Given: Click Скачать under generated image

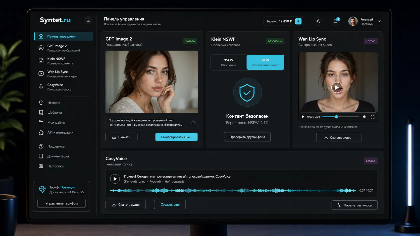Looking at the screenshot, I should pyautogui.click(x=121, y=137).
